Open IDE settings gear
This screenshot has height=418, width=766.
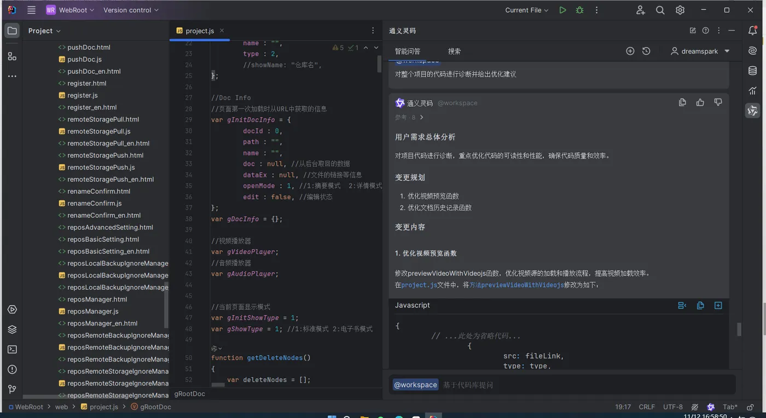coord(680,10)
